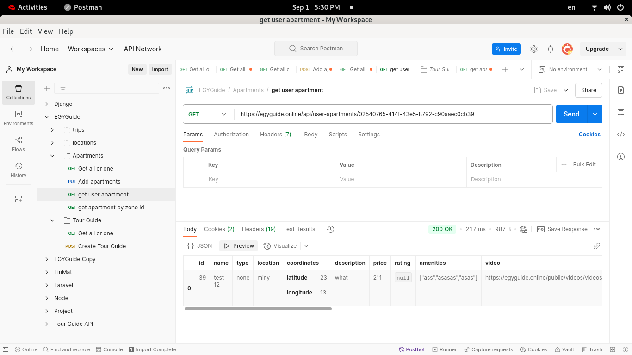Switch to the request Headers (7) tab
Viewport: 632px width, 355px height.
pos(275,135)
